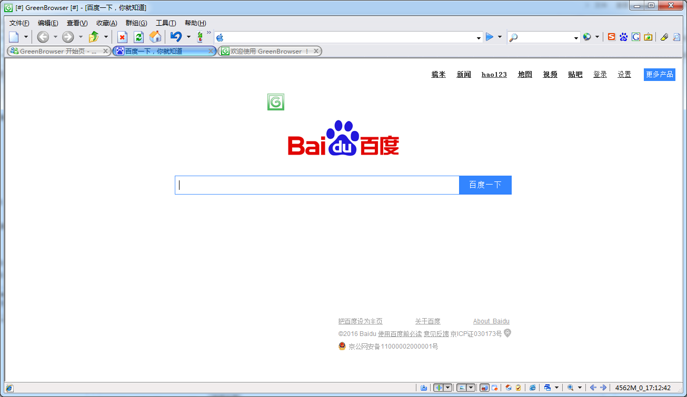Viewport: 687px width, 397px height.
Task: Expand the search engine dropdown arrow
Action: click(x=597, y=37)
